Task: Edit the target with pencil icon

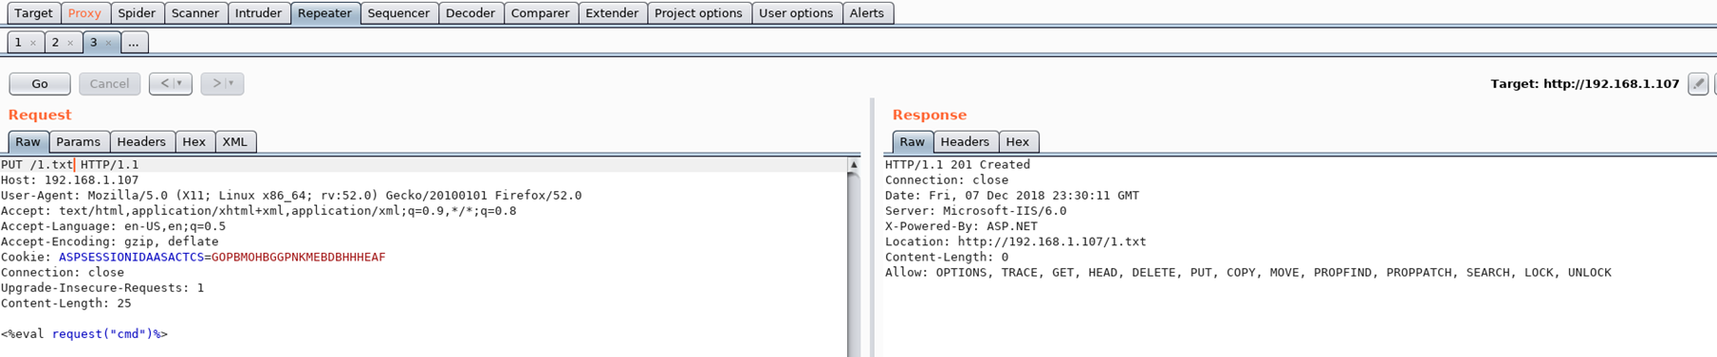Action: (x=1698, y=83)
